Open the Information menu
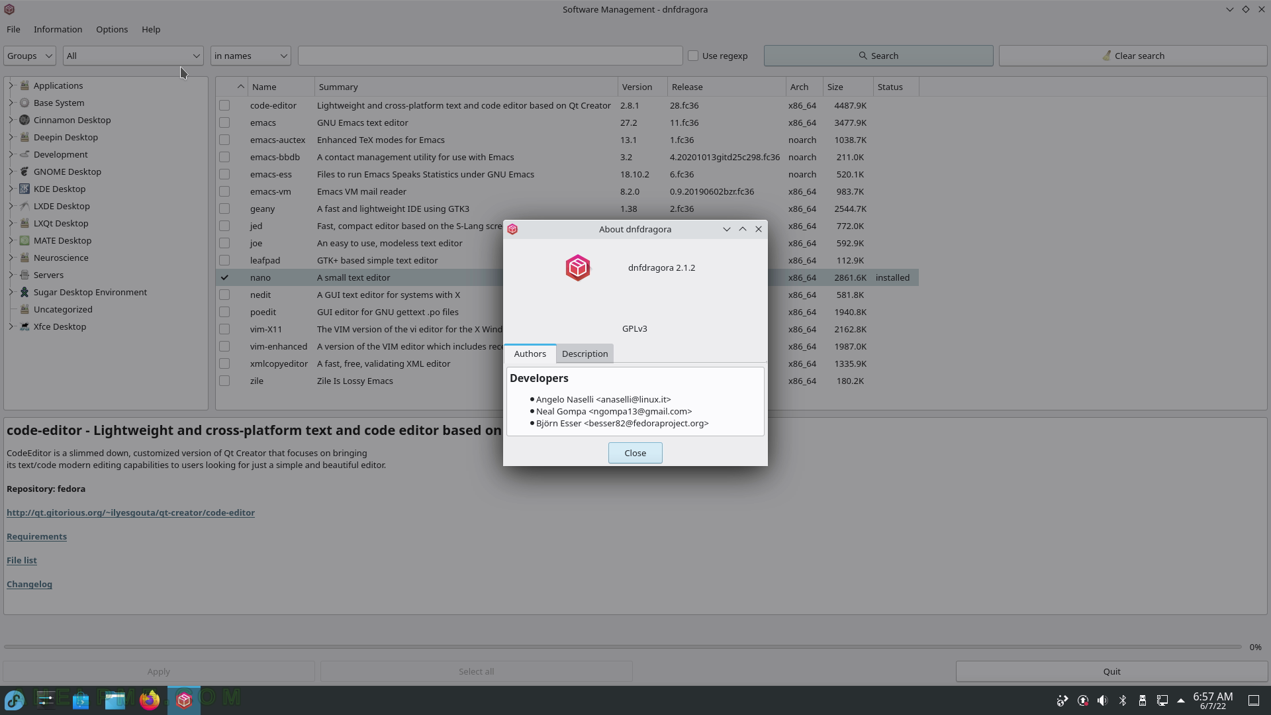Viewport: 1271px width, 715px height. (58, 29)
